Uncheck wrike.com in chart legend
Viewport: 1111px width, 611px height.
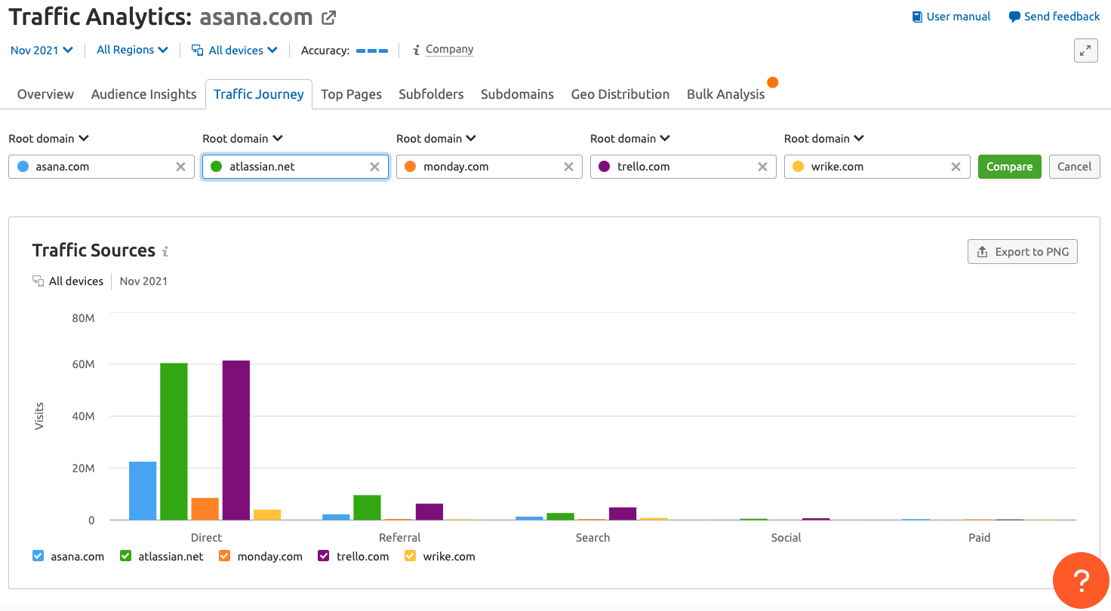tap(411, 556)
